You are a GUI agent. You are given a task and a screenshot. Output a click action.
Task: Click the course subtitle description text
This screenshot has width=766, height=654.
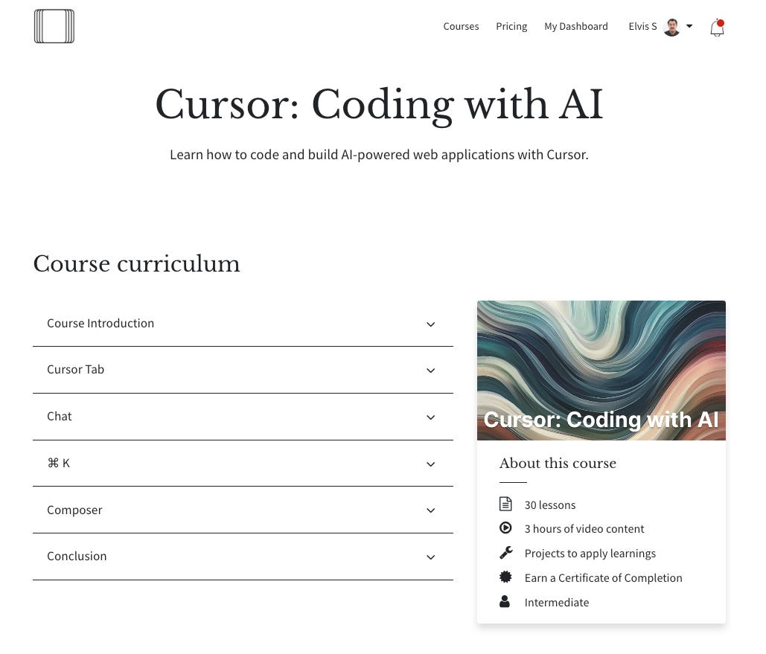(x=379, y=155)
